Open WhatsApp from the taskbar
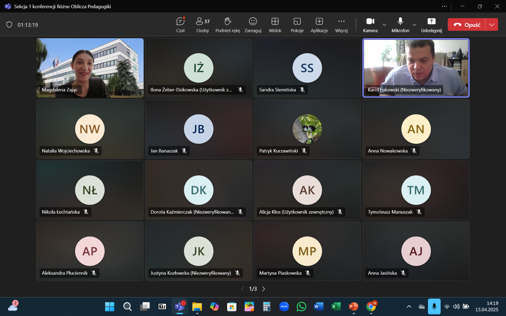Viewport: 506px width, 316px height. (x=301, y=307)
